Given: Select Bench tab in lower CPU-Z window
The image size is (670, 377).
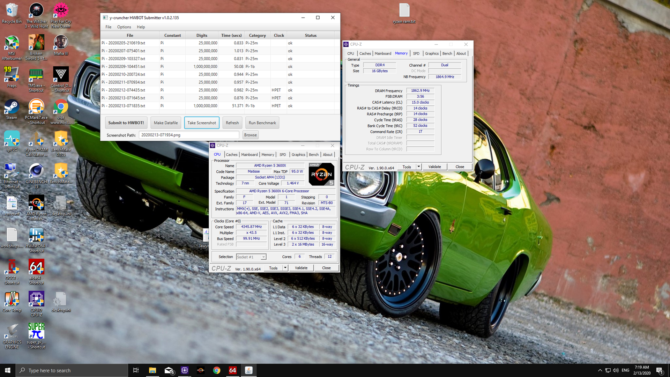Looking at the screenshot, I should point(314,155).
